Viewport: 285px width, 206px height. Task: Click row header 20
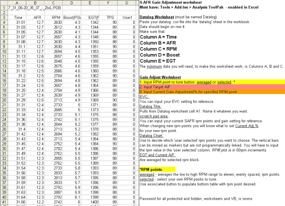click(4, 100)
